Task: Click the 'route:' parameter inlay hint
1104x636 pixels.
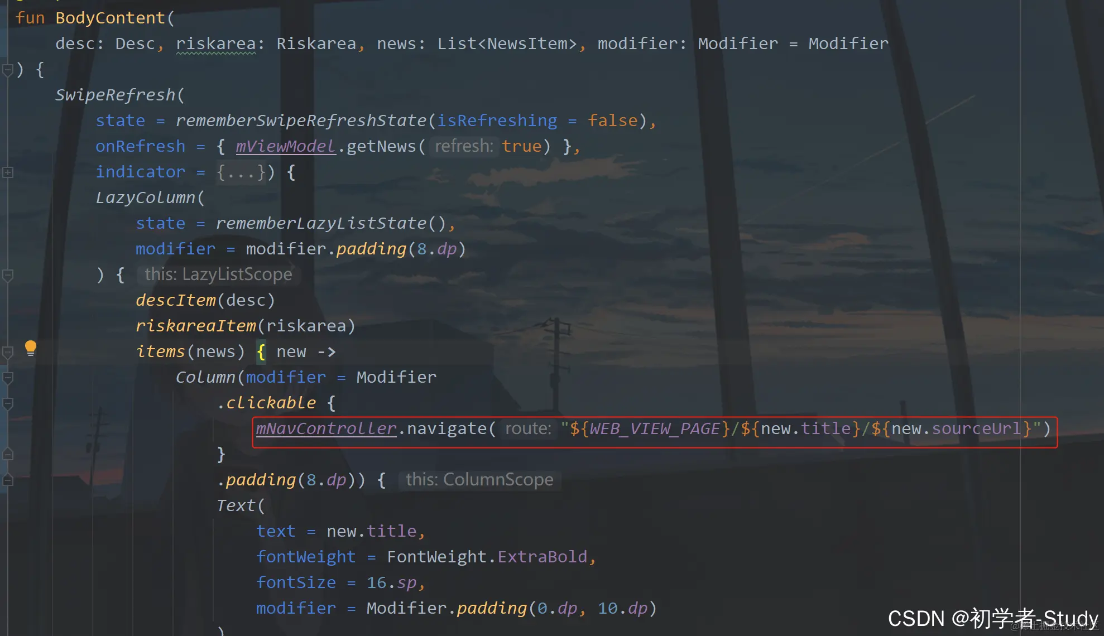Action: 528,428
